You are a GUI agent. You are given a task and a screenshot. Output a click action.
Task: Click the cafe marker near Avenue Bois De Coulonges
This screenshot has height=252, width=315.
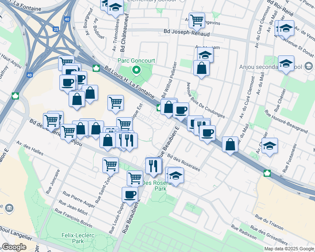pos(207,134)
